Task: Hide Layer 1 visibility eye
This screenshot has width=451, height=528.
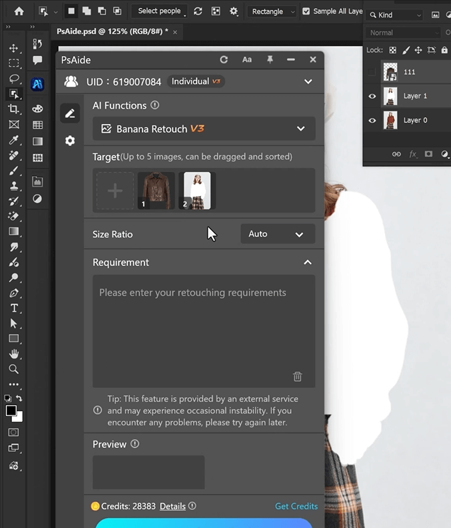Action: 372,96
